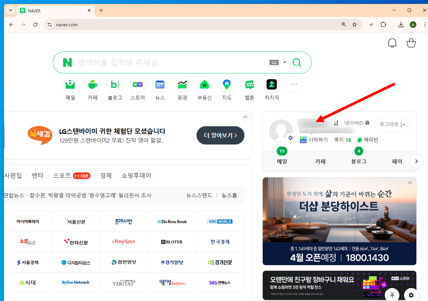
Task: Open the 뉴스홈 link
Action: [x=229, y=195]
